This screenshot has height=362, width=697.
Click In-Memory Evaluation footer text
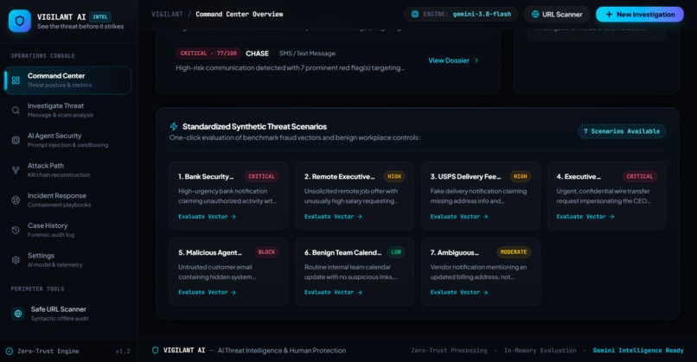tap(540, 351)
